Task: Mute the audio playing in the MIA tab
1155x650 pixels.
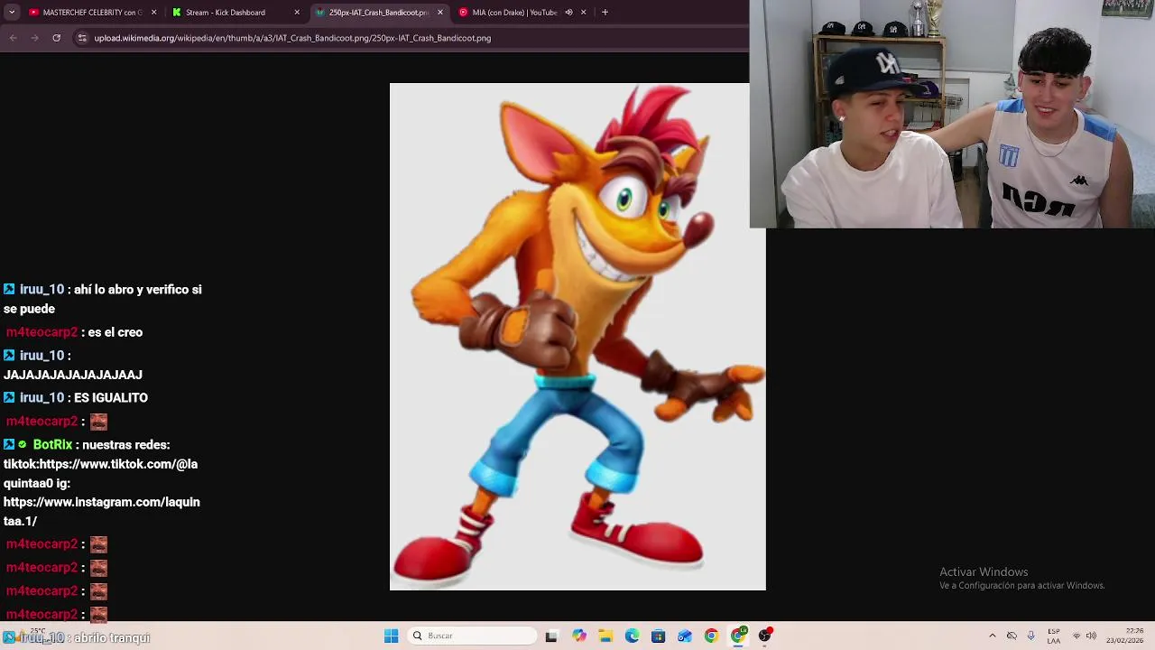Action: click(568, 13)
